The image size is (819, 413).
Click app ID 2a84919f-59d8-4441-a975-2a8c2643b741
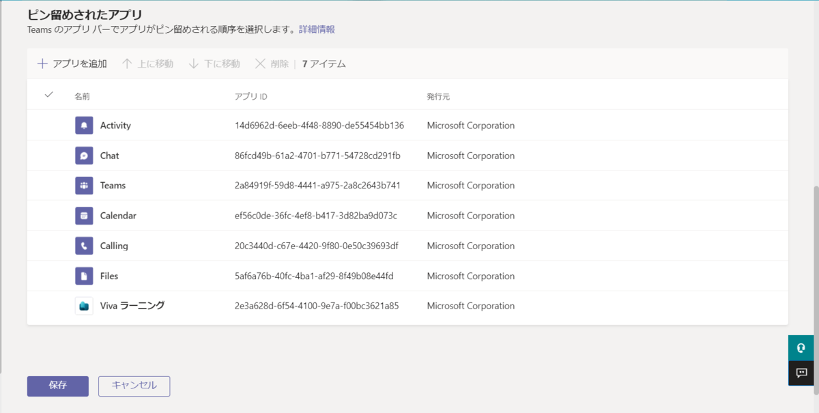coord(317,186)
